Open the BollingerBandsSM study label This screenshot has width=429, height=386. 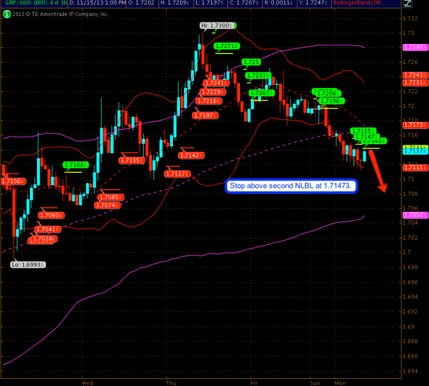point(359,3)
